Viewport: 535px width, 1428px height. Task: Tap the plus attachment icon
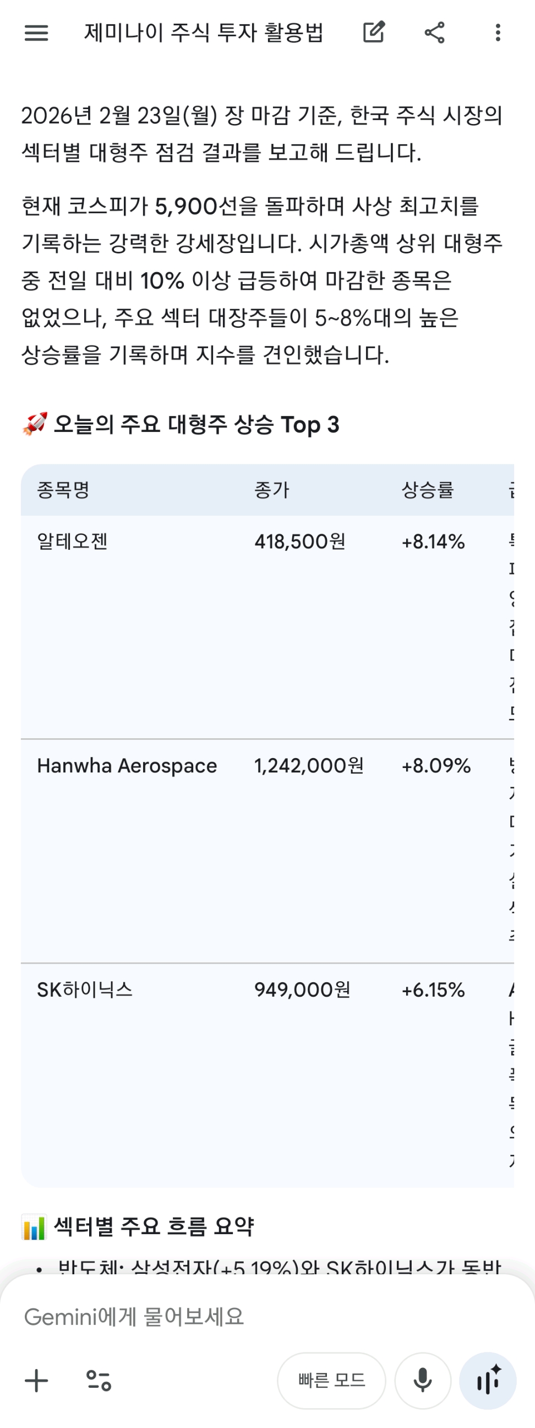coord(36,1380)
